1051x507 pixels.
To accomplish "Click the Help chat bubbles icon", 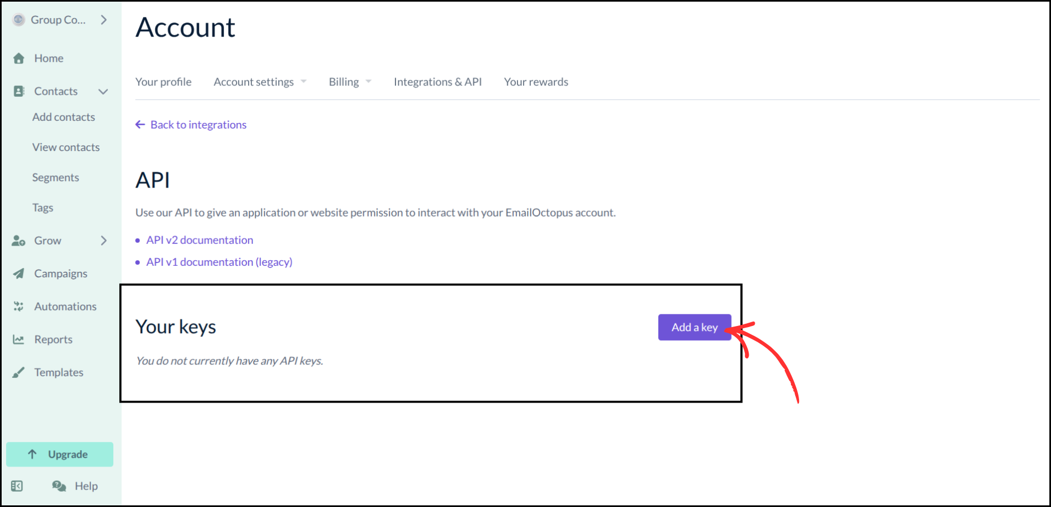I will tap(58, 486).
